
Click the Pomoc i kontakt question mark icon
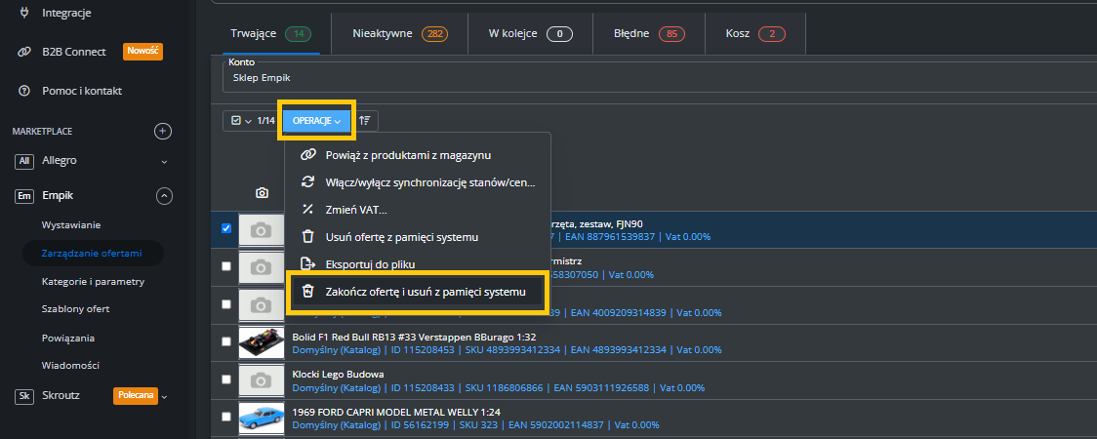[22, 91]
